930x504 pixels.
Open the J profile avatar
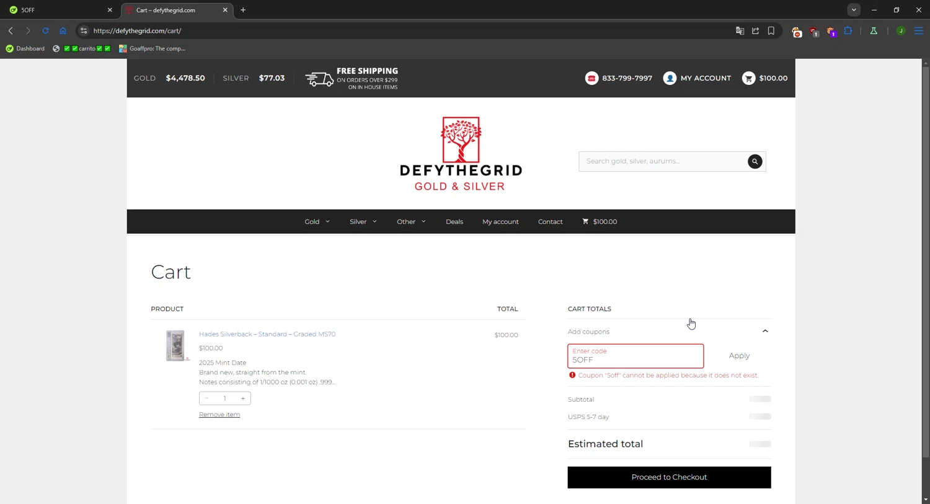pyautogui.click(x=901, y=30)
